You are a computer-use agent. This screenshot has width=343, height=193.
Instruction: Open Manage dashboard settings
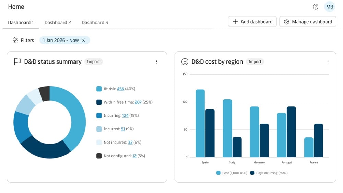tap(308, 22)
